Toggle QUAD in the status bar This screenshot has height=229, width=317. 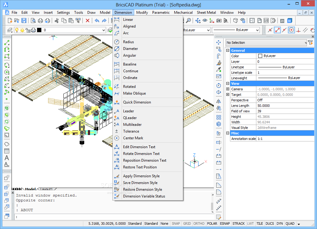(x=290, y=223)
